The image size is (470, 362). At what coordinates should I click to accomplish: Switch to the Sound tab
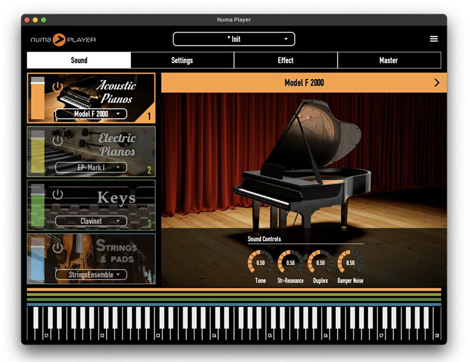pos(79,60)
